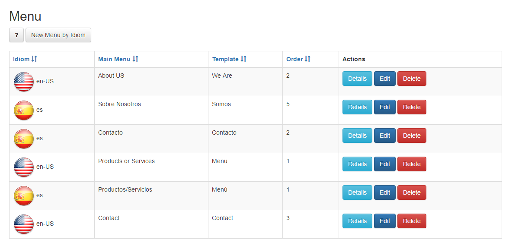
Task: Sort by the Main Menu column header
Action: [x=118, y=59]
